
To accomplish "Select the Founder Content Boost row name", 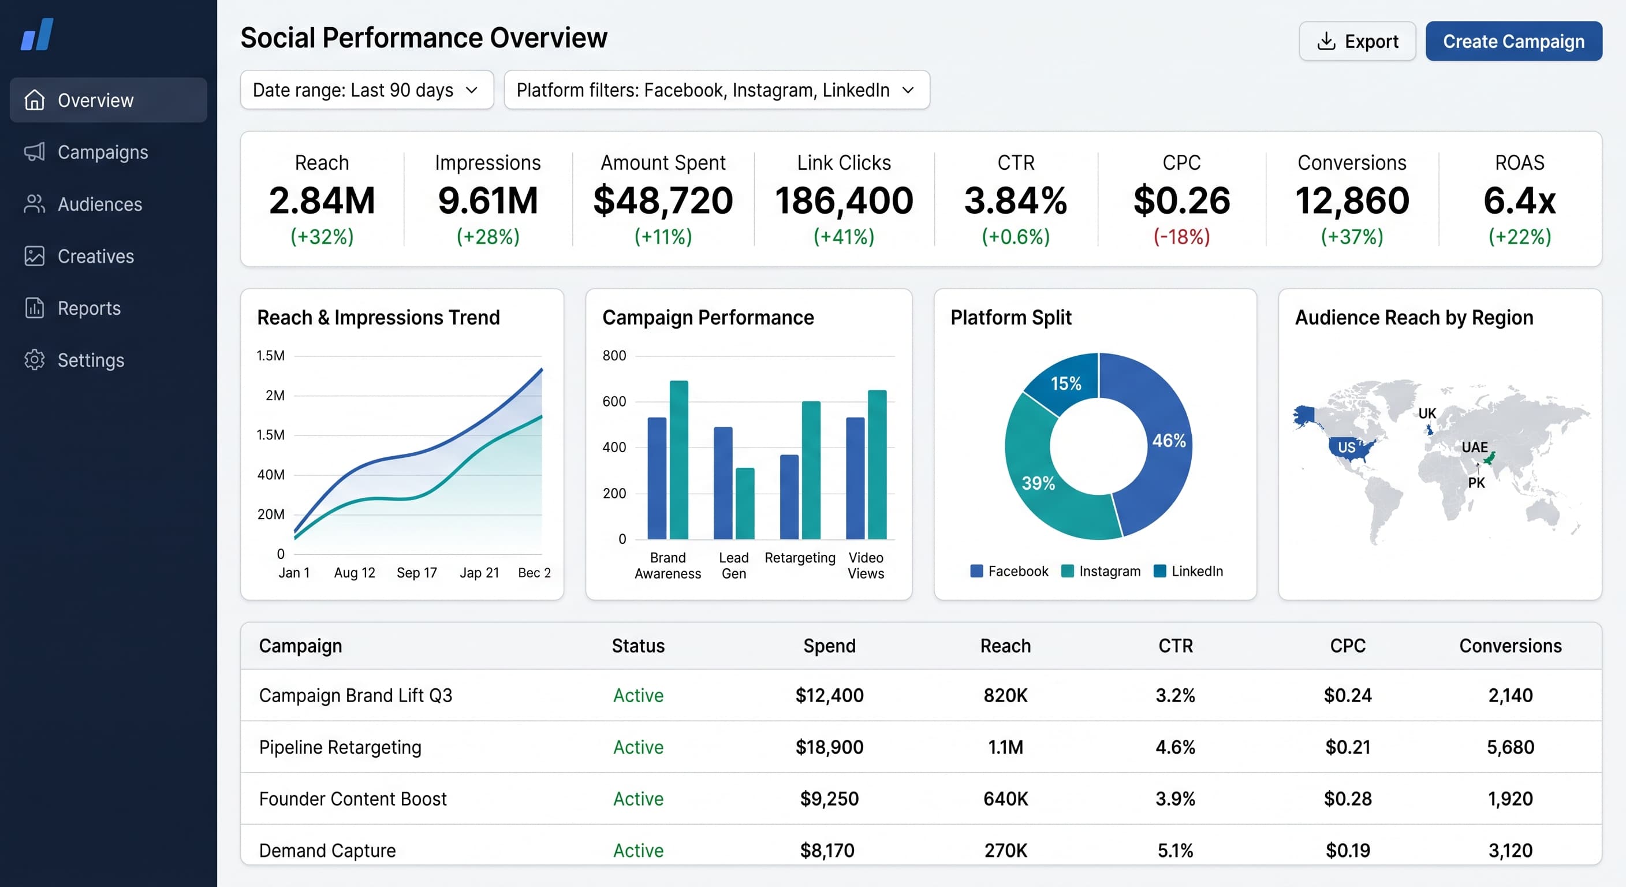I will (353, 799).
